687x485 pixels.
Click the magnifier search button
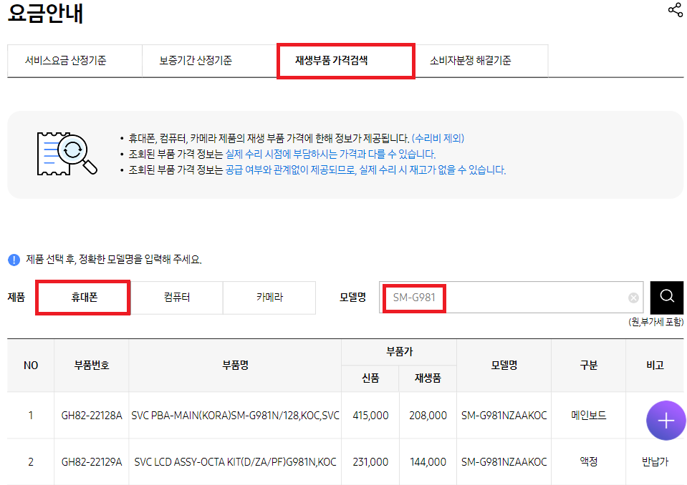coord(666,297)
